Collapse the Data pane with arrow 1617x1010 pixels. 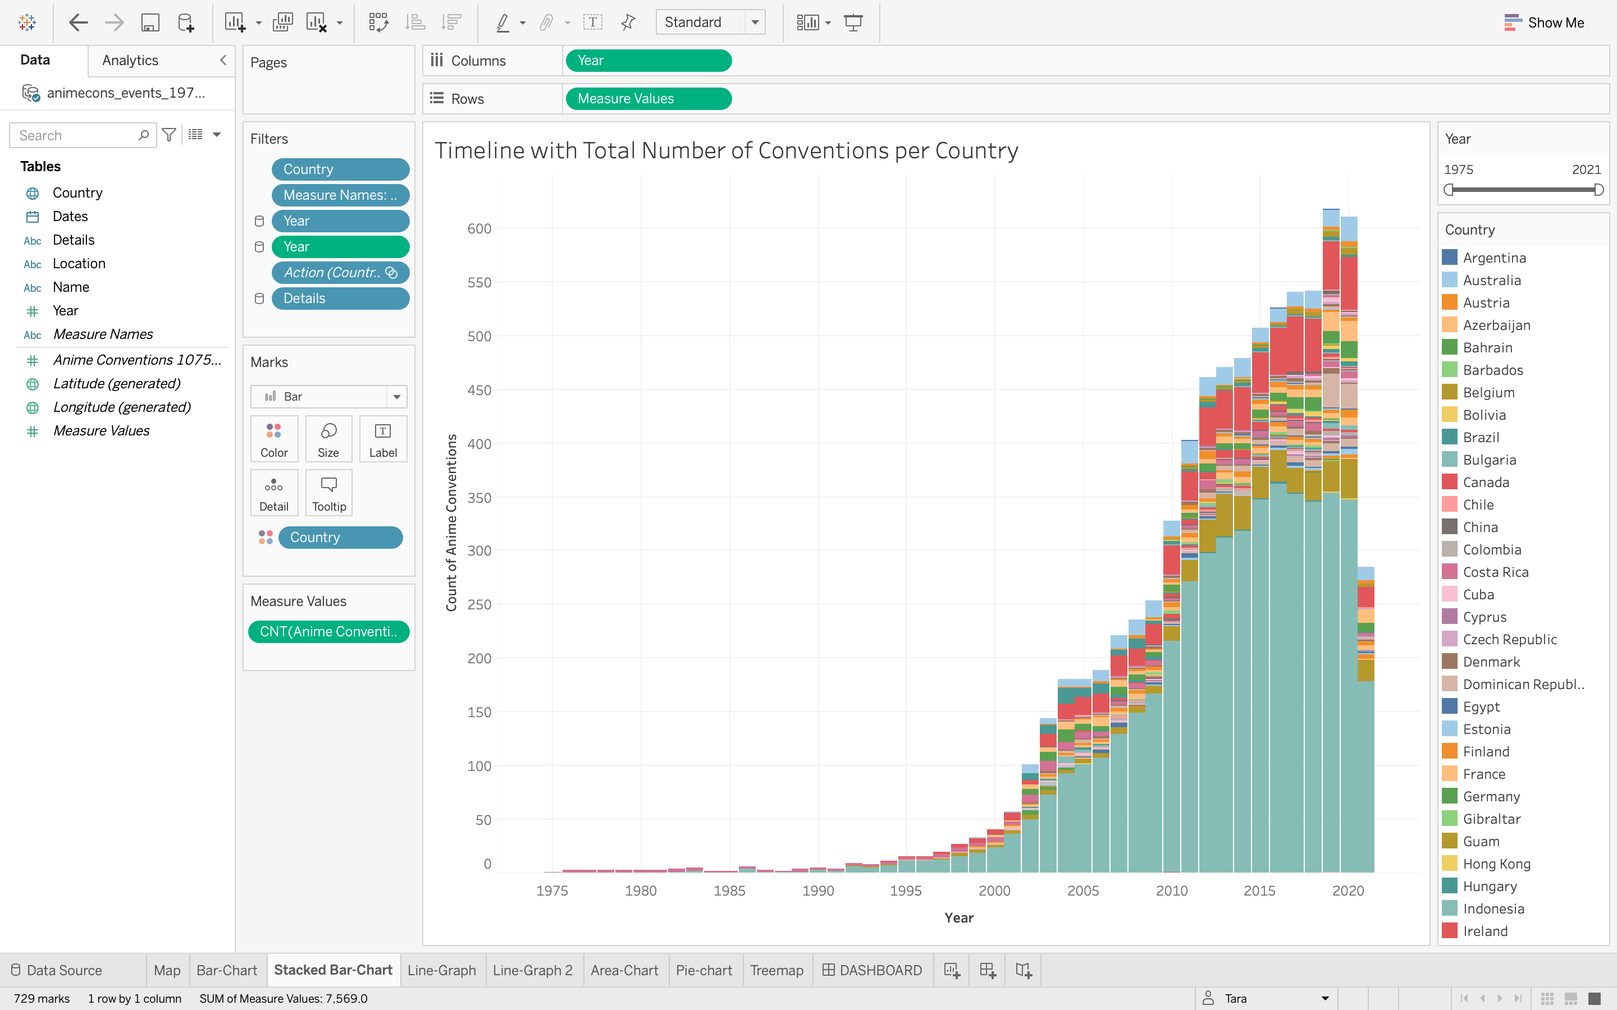223,60
